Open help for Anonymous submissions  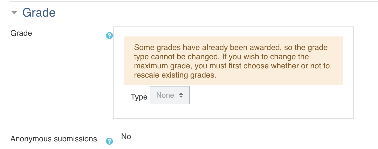109,141
